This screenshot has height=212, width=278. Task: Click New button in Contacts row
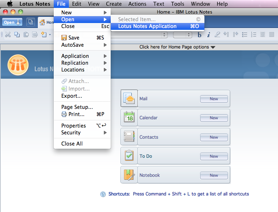(214, 137)
